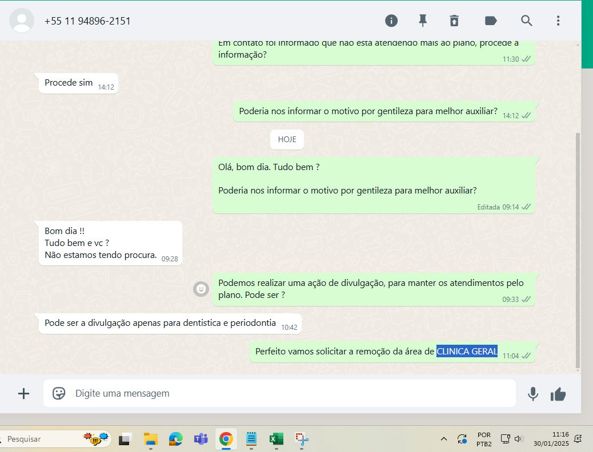Click the HOJE date separator chip
The image size is (593, 452).
(287, 139)
